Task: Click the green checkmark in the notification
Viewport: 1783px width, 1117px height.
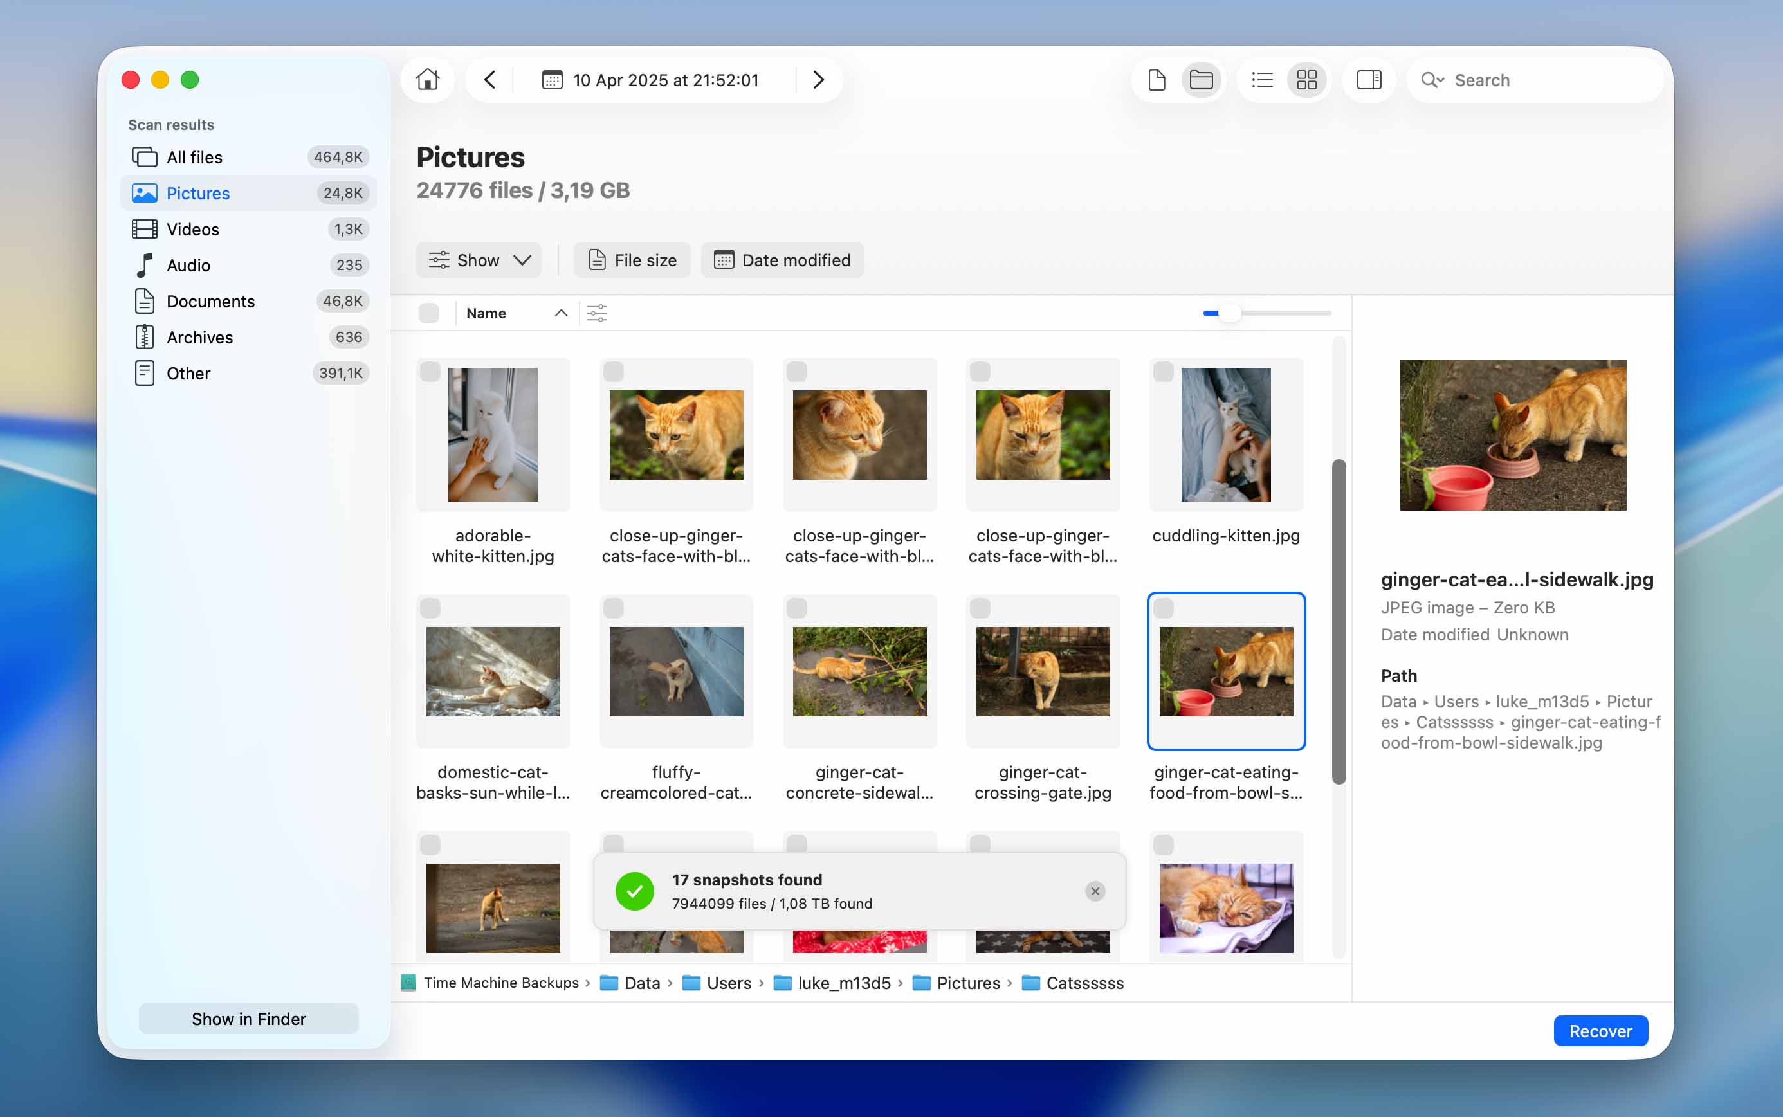Action: (x=634, y=891)
